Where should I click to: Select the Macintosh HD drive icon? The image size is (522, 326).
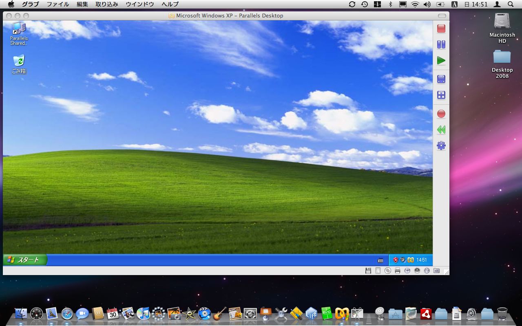[x=502, y=28]
